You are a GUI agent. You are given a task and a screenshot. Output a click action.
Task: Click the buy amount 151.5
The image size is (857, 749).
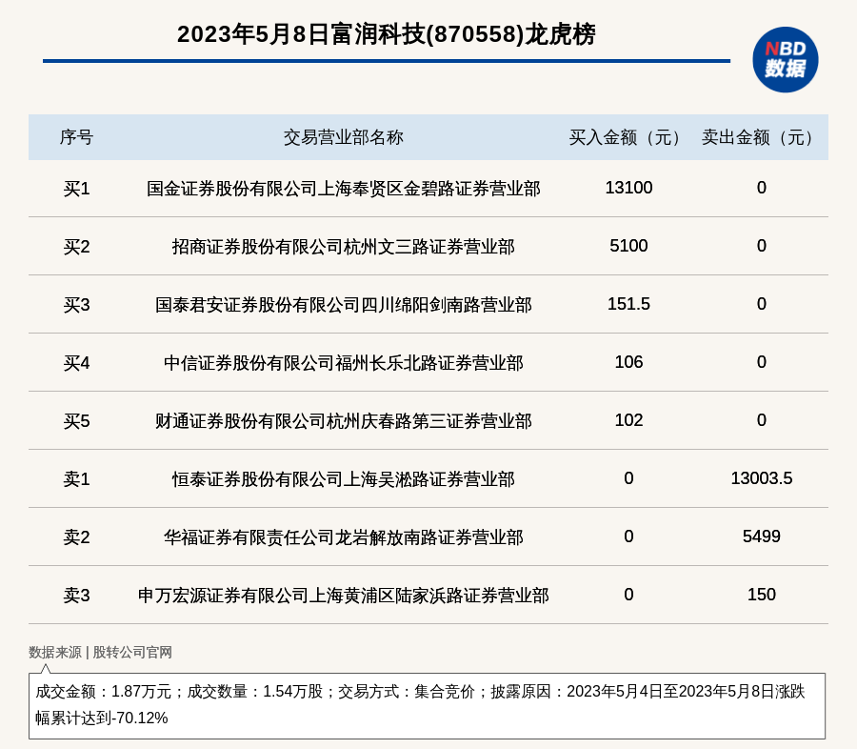[x=628, y=304]
